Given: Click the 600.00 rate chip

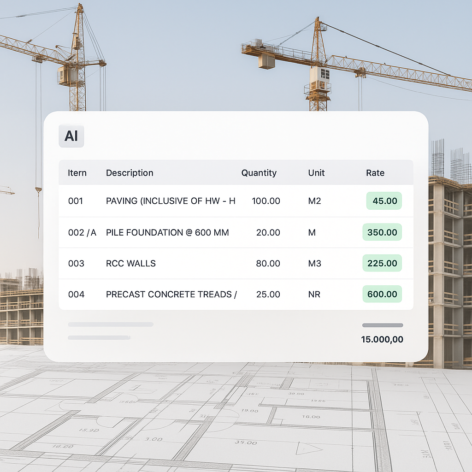Looking at the screenshot, I should pos(382,294).
